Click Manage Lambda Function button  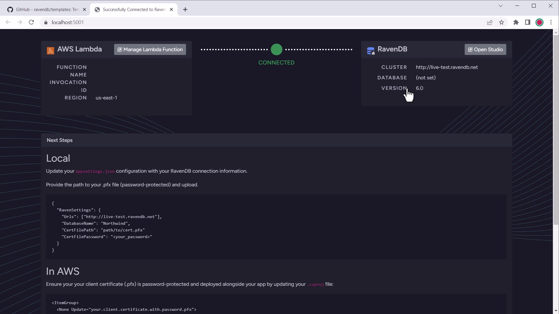click(x=150, y=49)
